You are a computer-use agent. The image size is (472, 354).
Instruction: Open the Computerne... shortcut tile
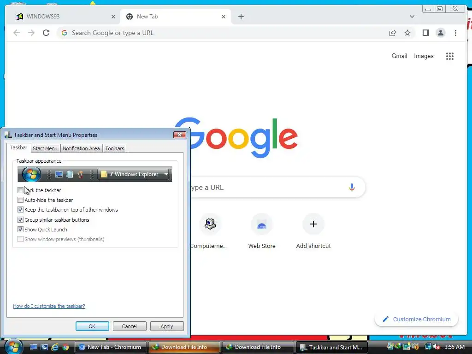(x=210, y=232)
